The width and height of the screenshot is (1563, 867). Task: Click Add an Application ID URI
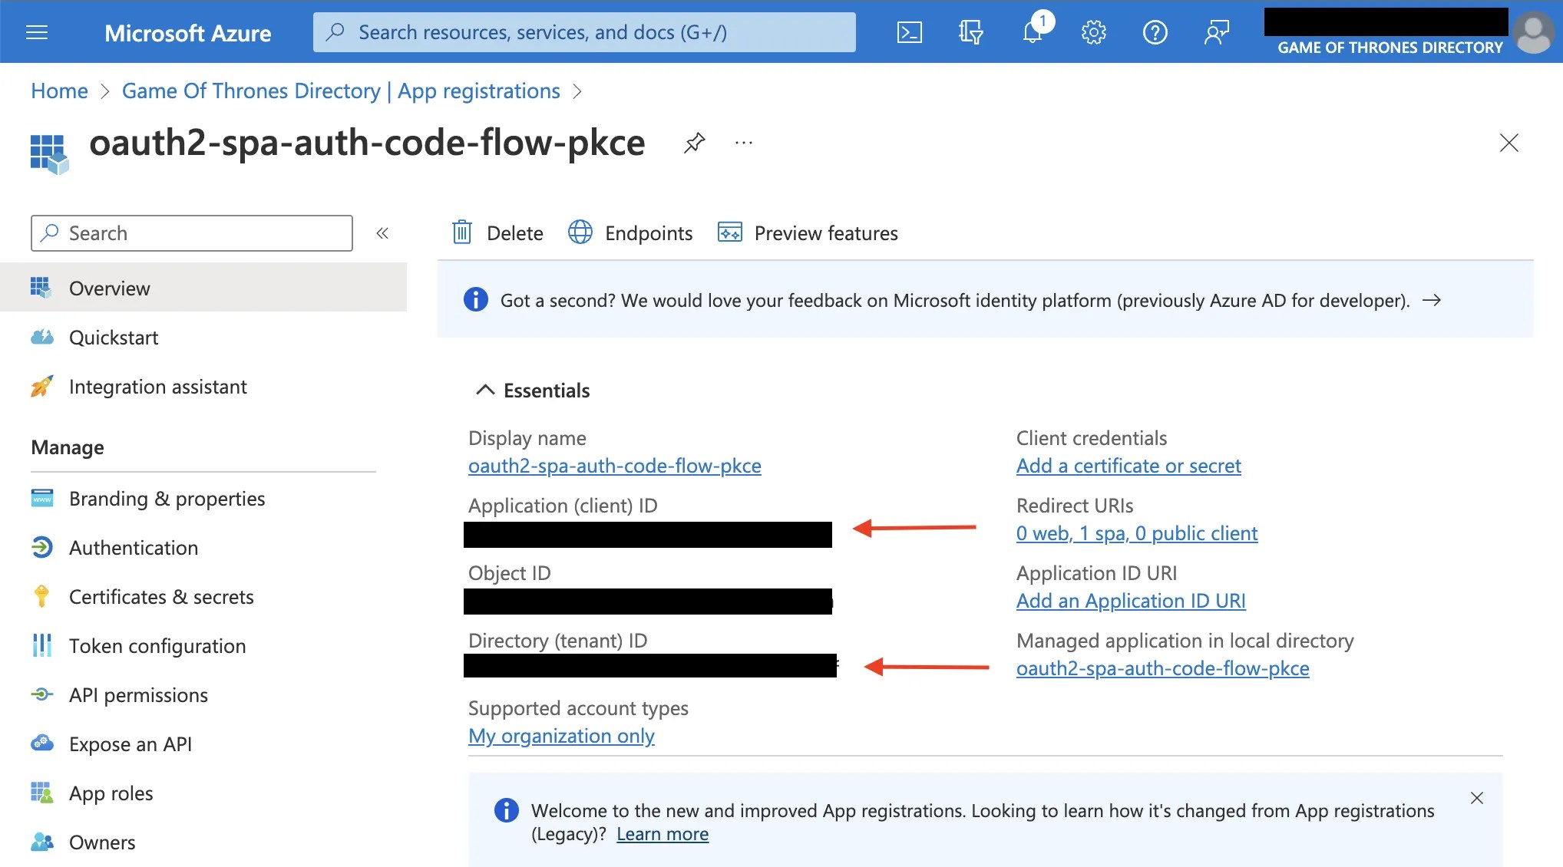[x=1131, y=601]
